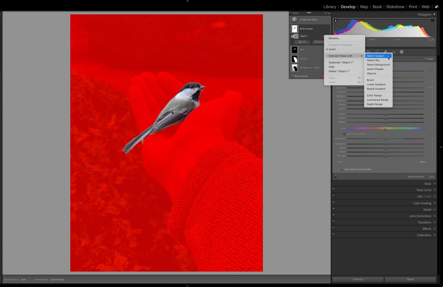Open the Masking tool panel
Image resolution: width=443 pixels, height=287 pixels.
pos(402,52)
